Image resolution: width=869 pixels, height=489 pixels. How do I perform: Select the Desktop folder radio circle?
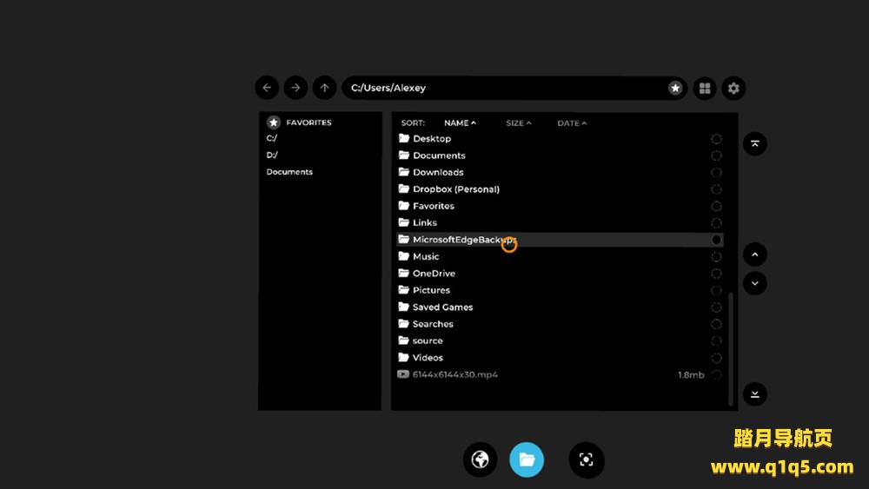[716, 139]
